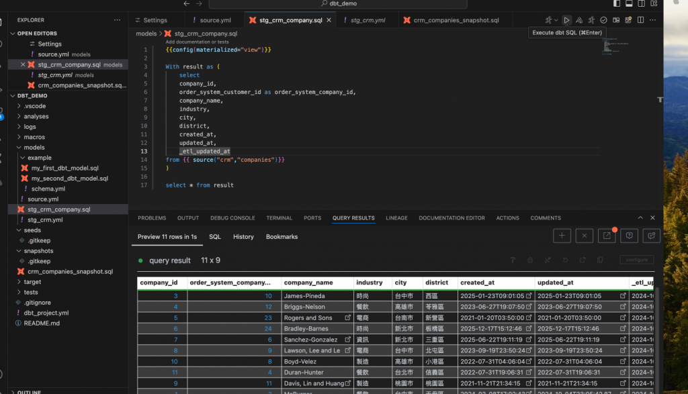The height and width of the screenshot is (394, 688).
Task: Click the plus button in query results
Action: pos(562,236)
